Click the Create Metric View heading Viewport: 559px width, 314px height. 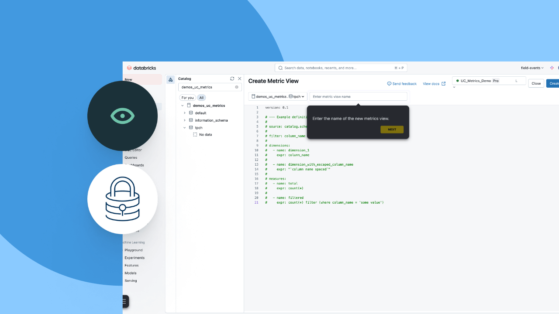point(273,81)
